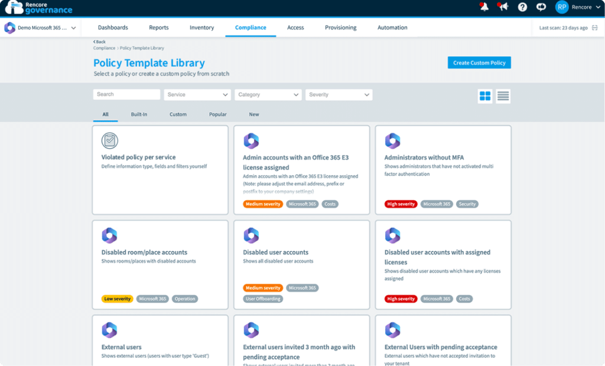Switch to list view layout
The width and height of the screenshot is (605, 366).
pos(503,96)
